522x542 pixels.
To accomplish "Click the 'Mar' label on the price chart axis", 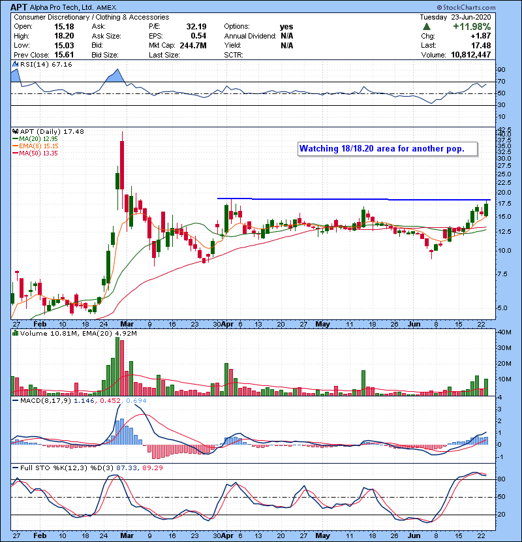I will (x=127, y=325).
